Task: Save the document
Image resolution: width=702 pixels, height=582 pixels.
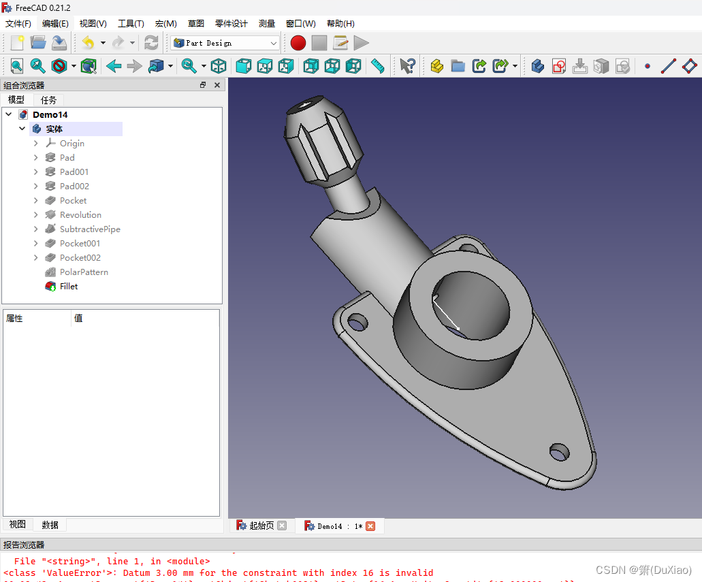Action: [59, 43]
